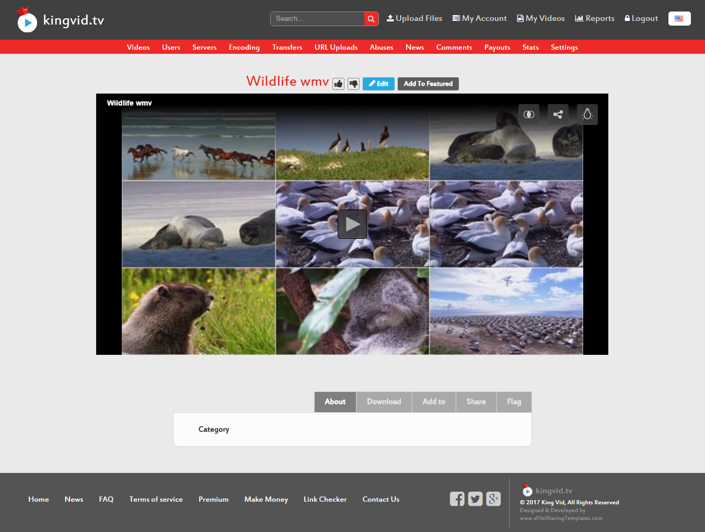705x532 pixels.
Task: Open the Premium footer link
Action: pyautogui.click(x=213, y=499)
